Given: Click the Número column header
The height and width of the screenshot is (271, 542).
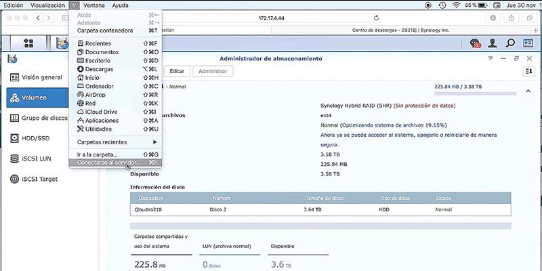Looking at the screenshot, I should 222,199.
